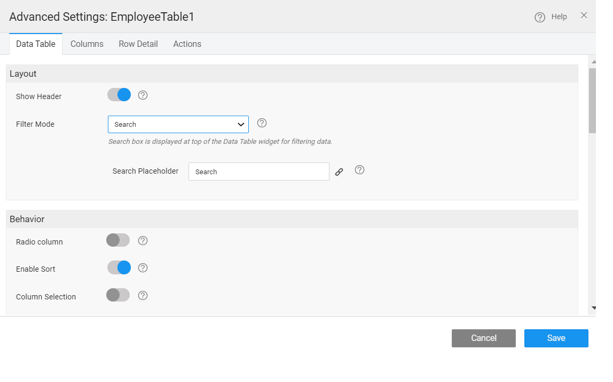
Task: Click help icon beside Filter Mode dropdown
Action: pos(262,123)
